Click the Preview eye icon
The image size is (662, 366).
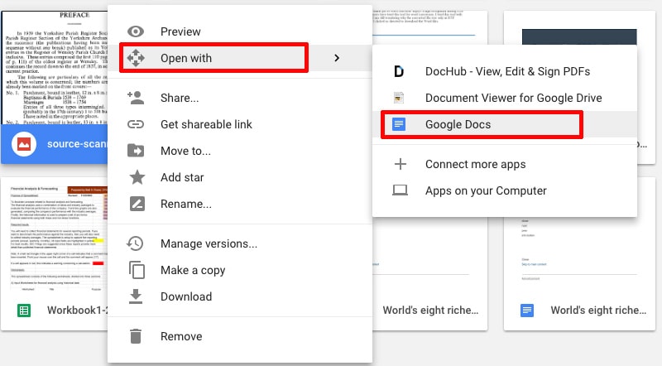click(x=136, y=31)
